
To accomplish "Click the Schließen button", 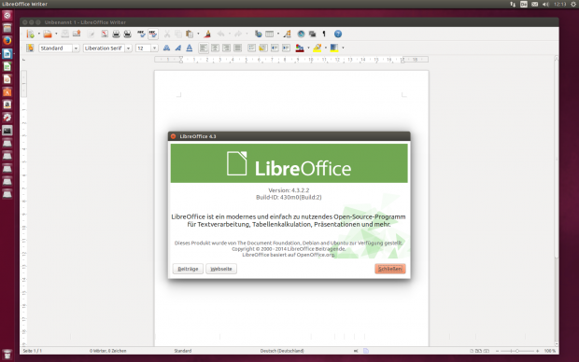I will (x=390, y=269).
